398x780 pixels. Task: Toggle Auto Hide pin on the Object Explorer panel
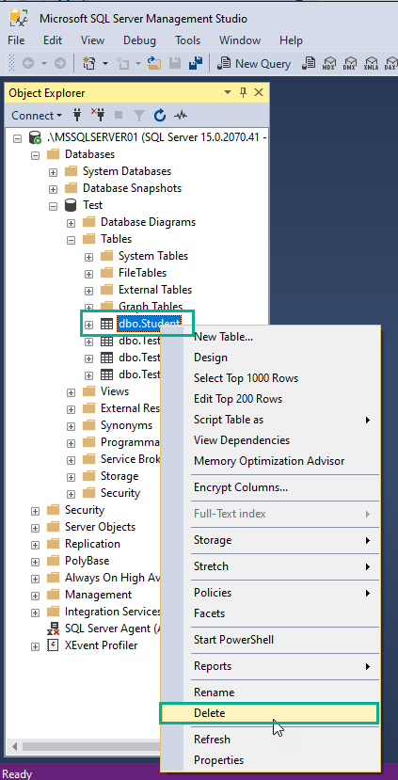[244, 92]
